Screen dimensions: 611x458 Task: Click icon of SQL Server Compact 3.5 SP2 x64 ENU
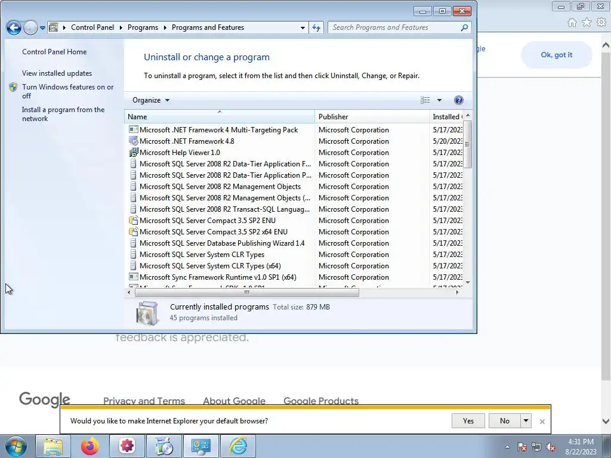[134, 232]
